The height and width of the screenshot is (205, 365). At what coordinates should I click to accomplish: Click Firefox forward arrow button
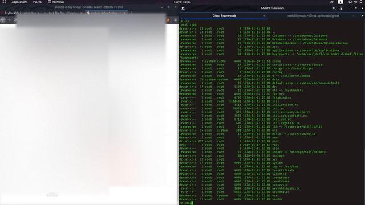9,20
